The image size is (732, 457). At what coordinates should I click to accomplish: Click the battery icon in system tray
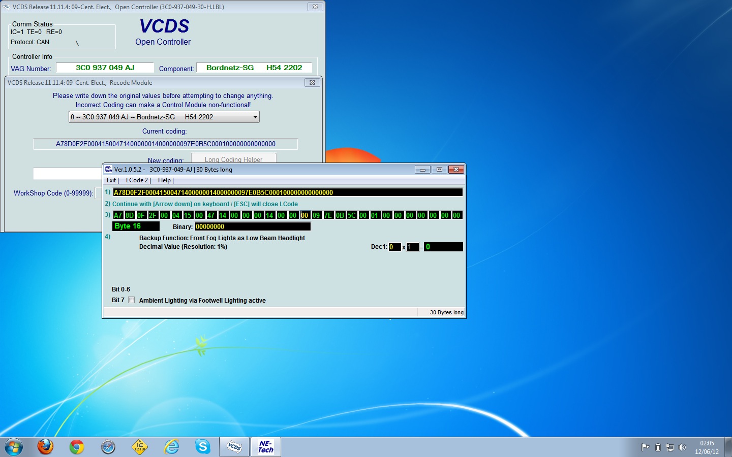tap(658, 447)
